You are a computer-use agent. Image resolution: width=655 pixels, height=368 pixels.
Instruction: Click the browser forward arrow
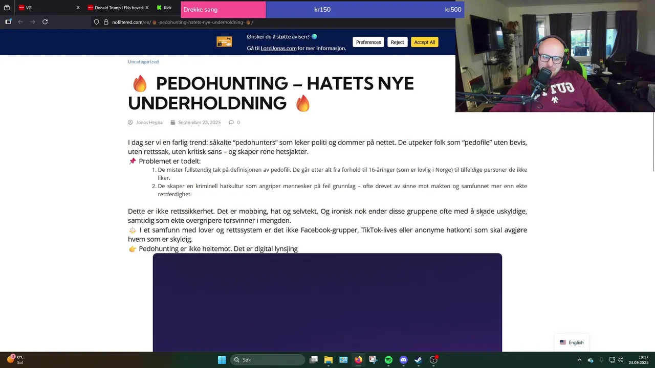33,22
